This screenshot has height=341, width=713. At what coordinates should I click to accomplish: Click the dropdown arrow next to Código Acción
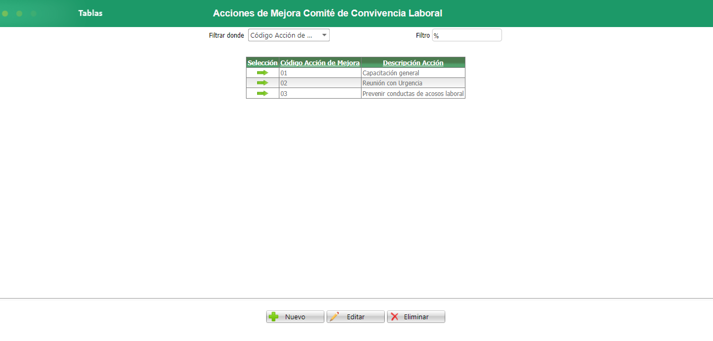tap(324, 34)
